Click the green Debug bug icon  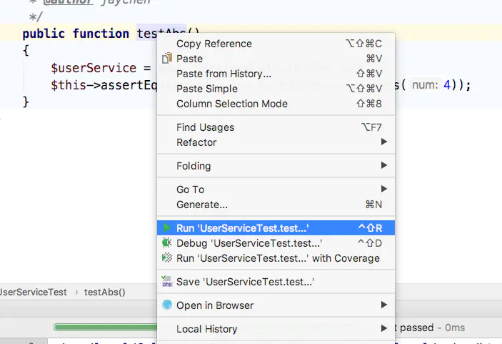tap(167, 243)
